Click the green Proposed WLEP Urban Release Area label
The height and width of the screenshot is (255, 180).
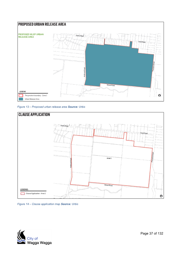click(x=31, y=35)
